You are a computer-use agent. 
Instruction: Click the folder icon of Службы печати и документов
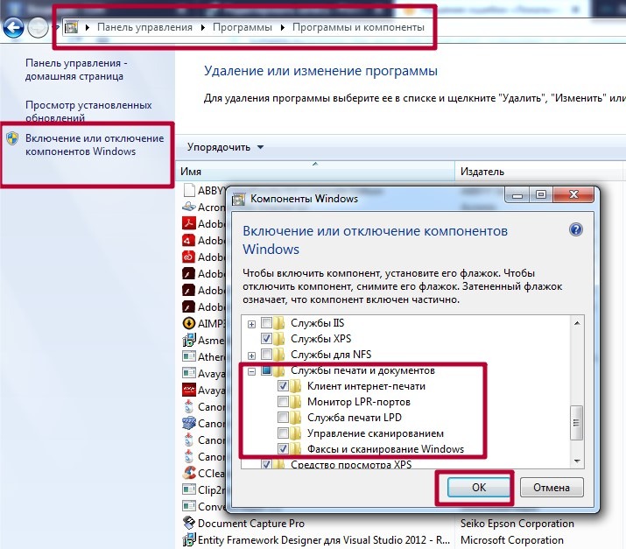pyautogui.click(x=278, y=370)
